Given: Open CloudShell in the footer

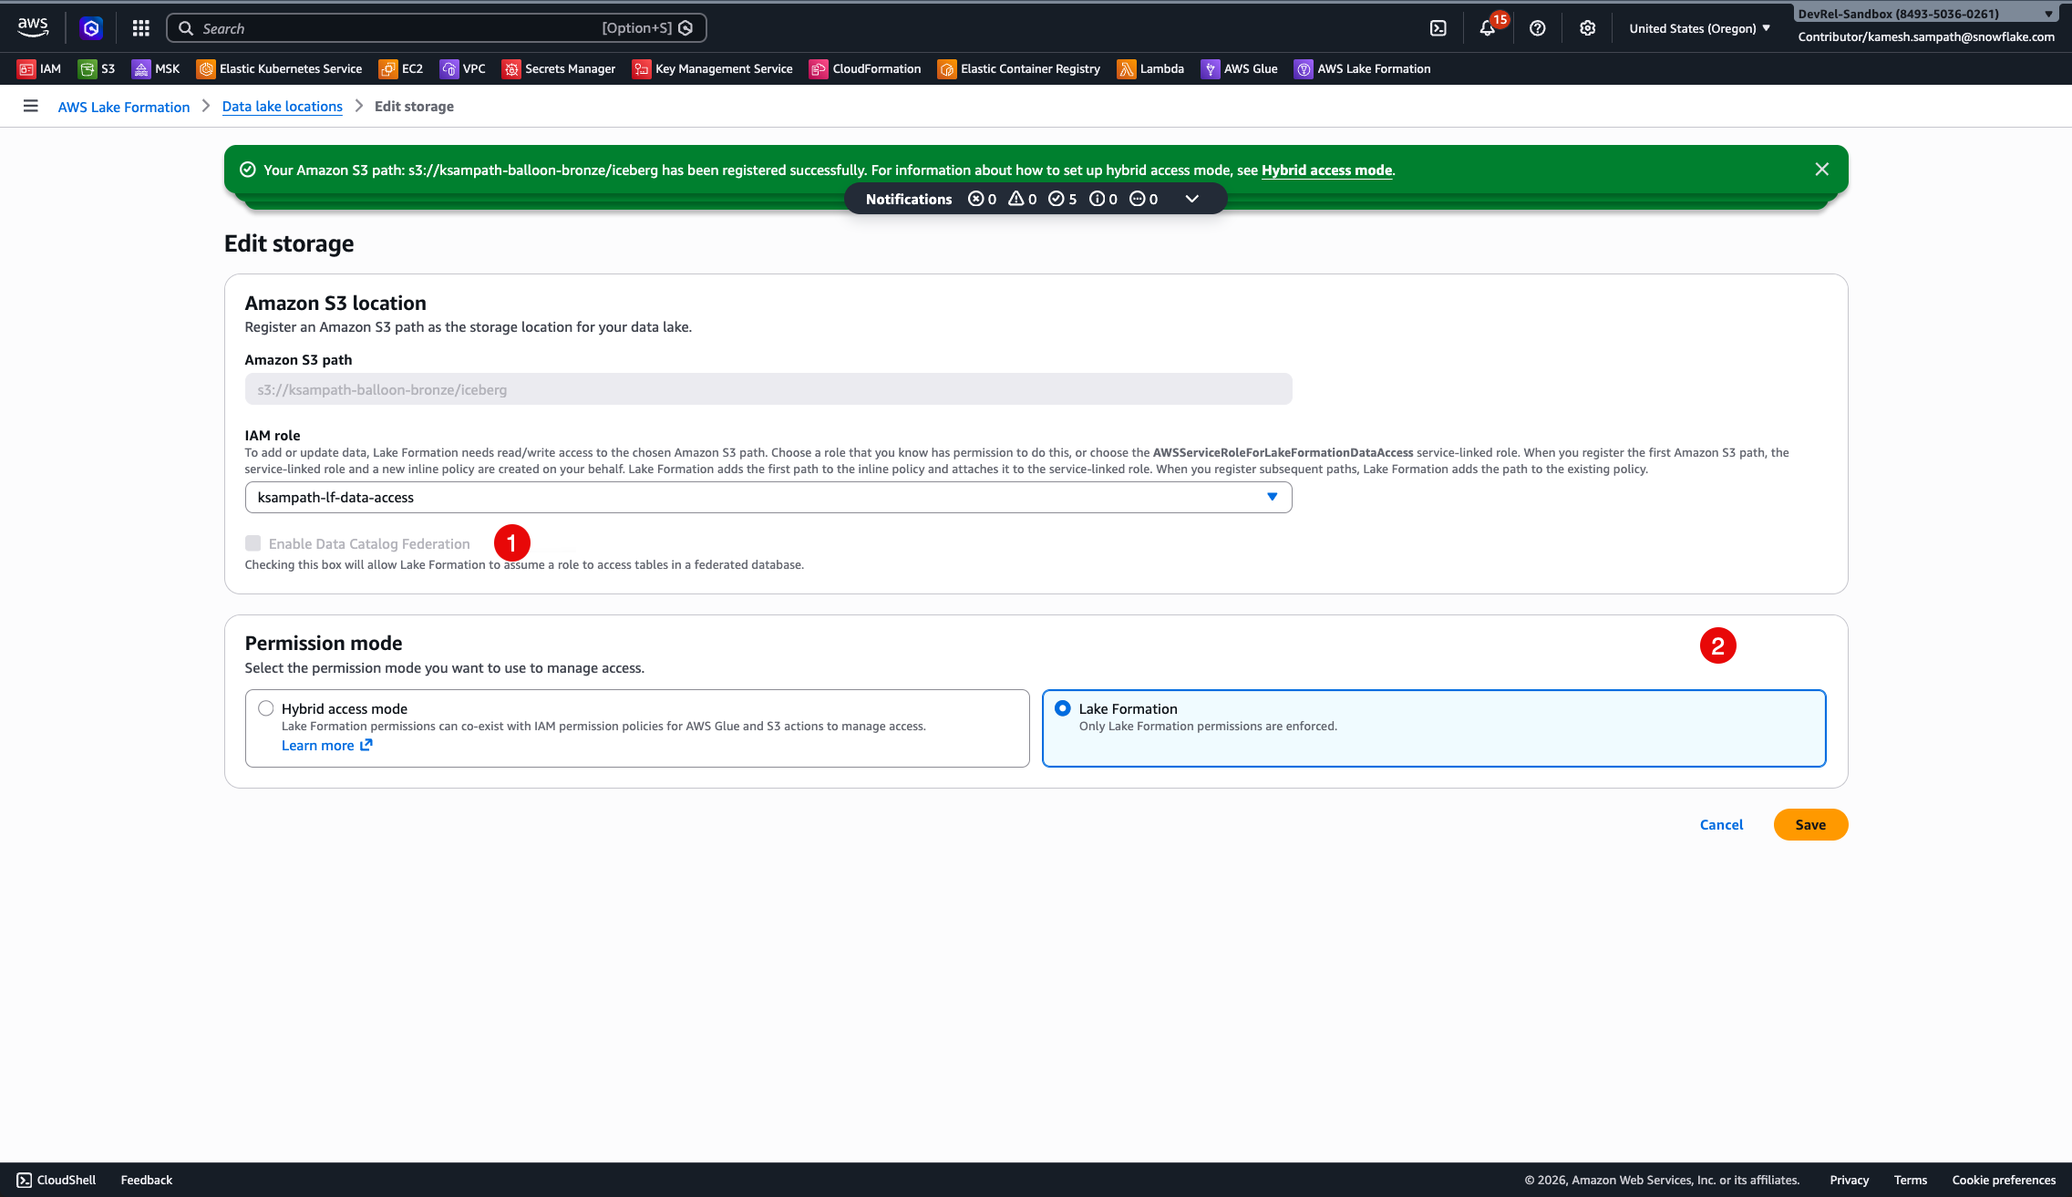Looking at the screenshot, I should point(57,1180).
